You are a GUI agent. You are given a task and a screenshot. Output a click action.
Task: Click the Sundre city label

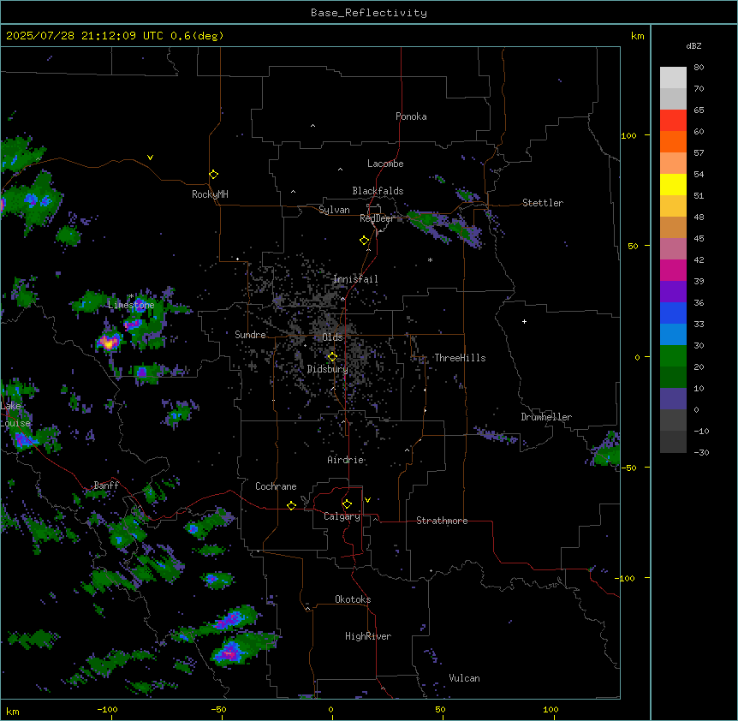(x=250, y=335)
